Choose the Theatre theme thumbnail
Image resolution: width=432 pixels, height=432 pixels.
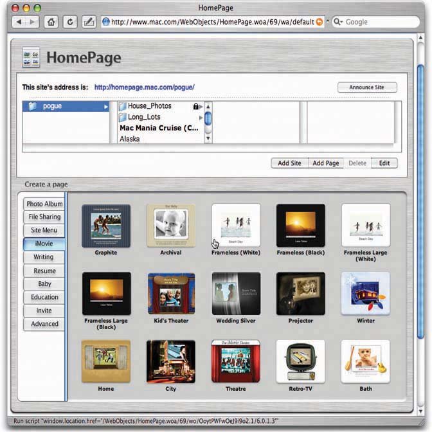(235, 361)
